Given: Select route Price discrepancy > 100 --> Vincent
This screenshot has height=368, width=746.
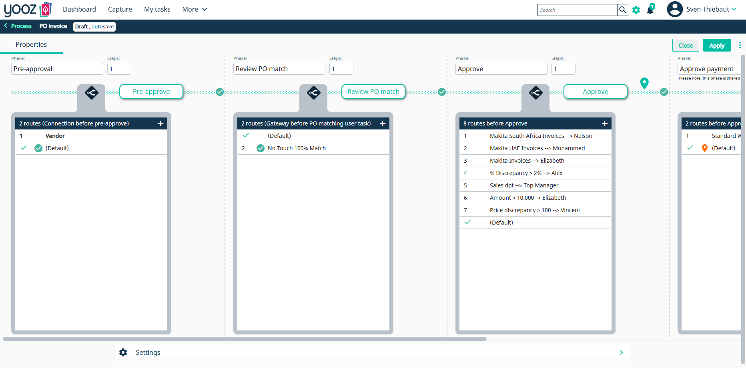Looking at the screenshot, I should (535, 210).
